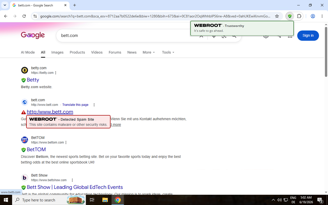This screenshot has height=205, width=328.
Task: Switch to Images results
Action: pyautogui.click(x=57, y=52)
